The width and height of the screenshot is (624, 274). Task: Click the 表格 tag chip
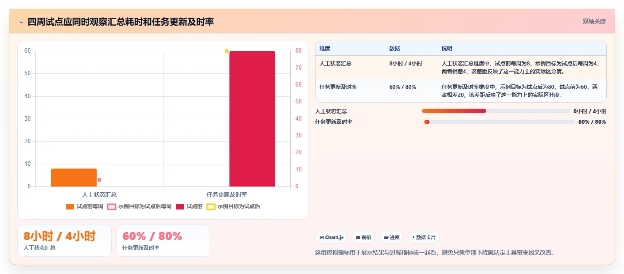click(x=363, y=237)
